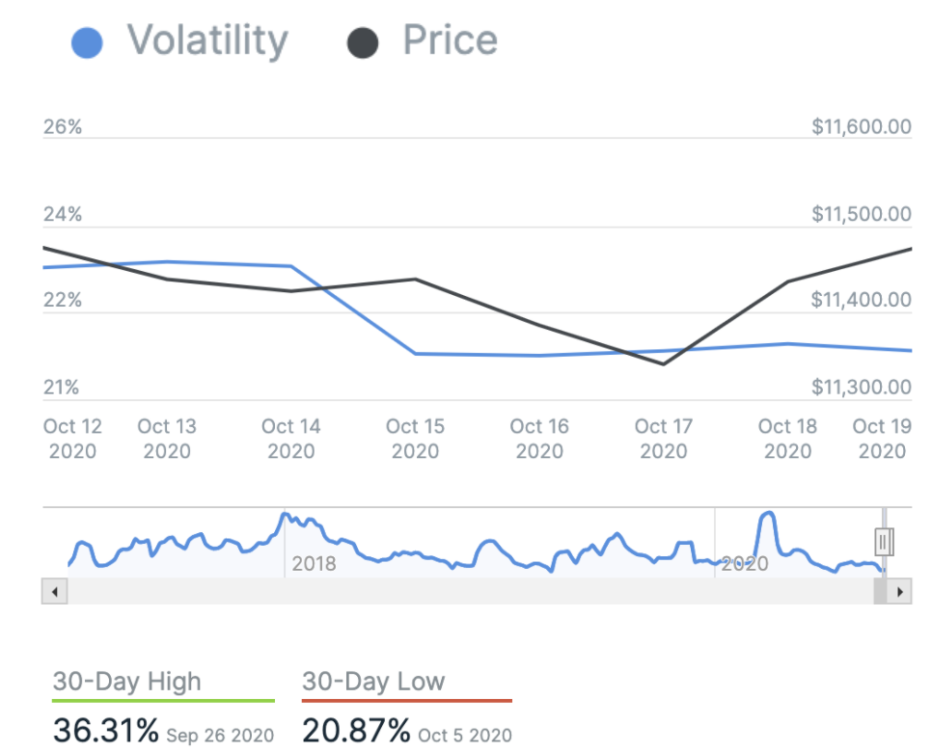
Task: Toggle the Price series legend label
Action: click(450, 40)
